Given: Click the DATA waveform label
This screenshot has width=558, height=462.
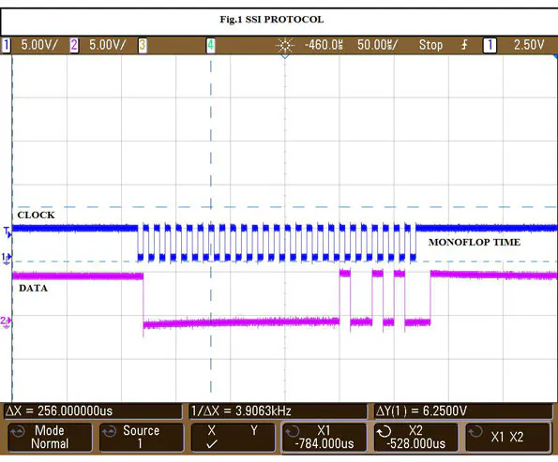Looking at the screenshot, I should (33, 288).
